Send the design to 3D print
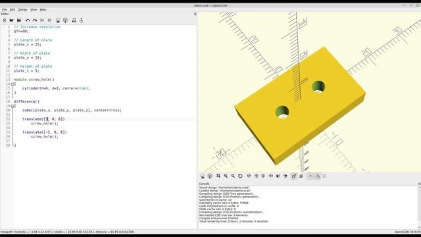 click(81, 20)
